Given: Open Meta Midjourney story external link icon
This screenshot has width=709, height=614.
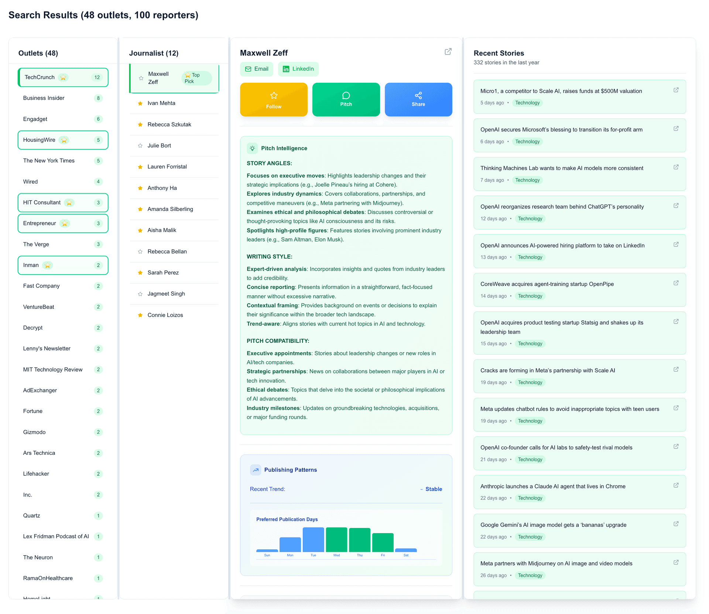Looking at the screenshot, I should 676,563.
